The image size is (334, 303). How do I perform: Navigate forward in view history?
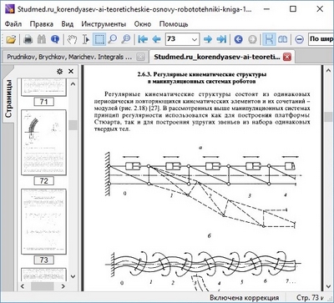[252, 39]
